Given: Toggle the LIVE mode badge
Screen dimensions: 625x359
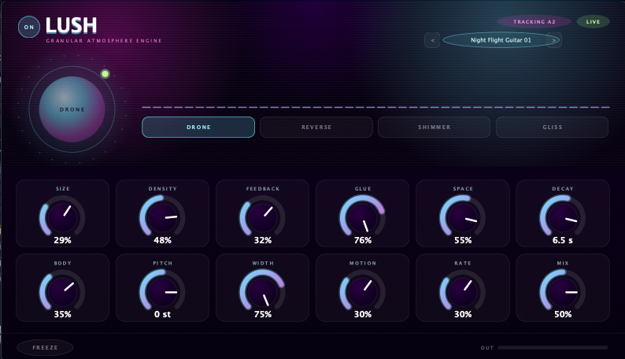Looking at the screenshot, I should coord(593,21).
